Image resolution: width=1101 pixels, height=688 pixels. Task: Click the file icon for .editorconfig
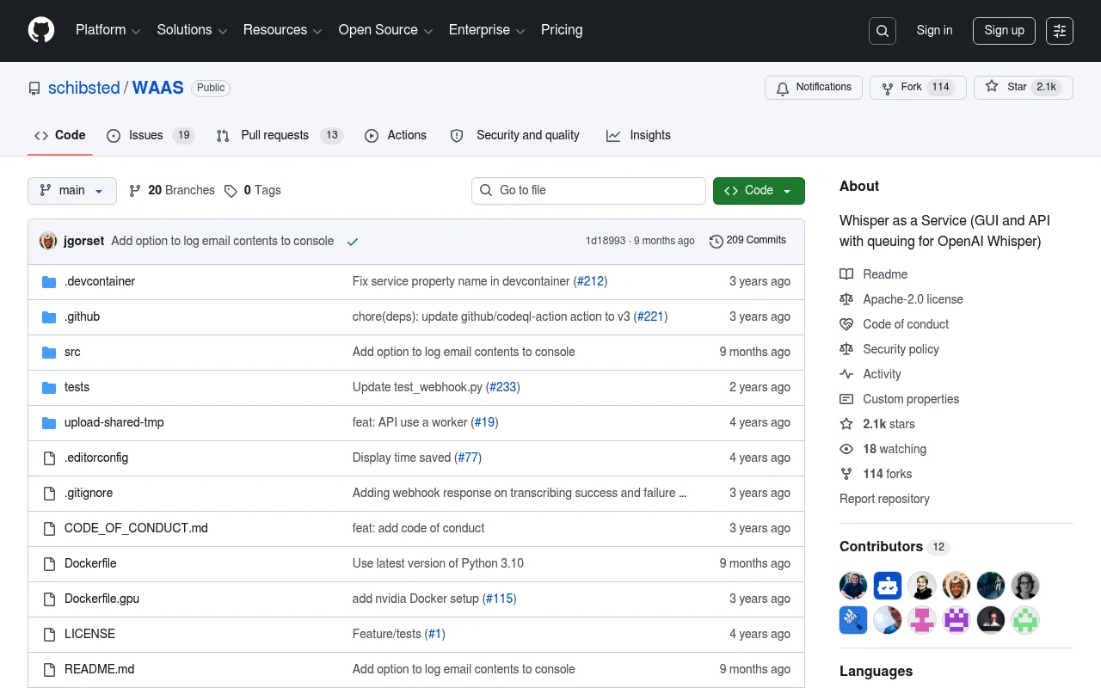click(x=49, y=458)
